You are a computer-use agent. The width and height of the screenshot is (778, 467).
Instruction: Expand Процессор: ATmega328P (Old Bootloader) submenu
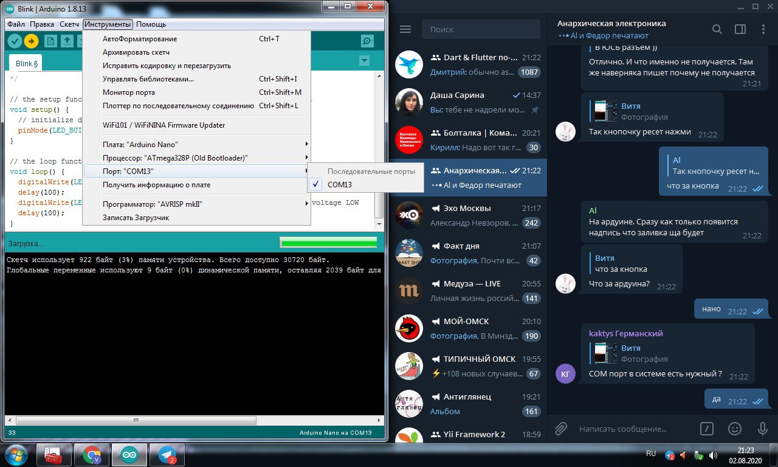pos(196,158)
